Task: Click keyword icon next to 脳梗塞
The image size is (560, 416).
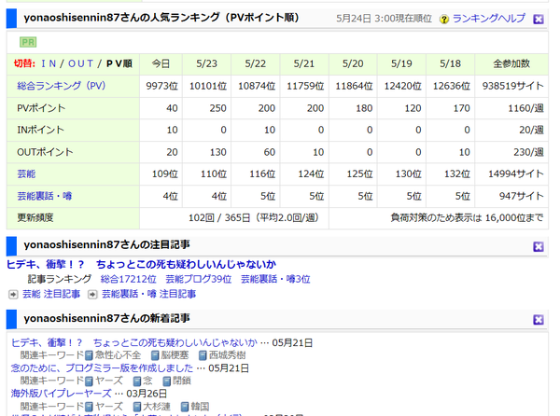Action: tap(155, 355)
